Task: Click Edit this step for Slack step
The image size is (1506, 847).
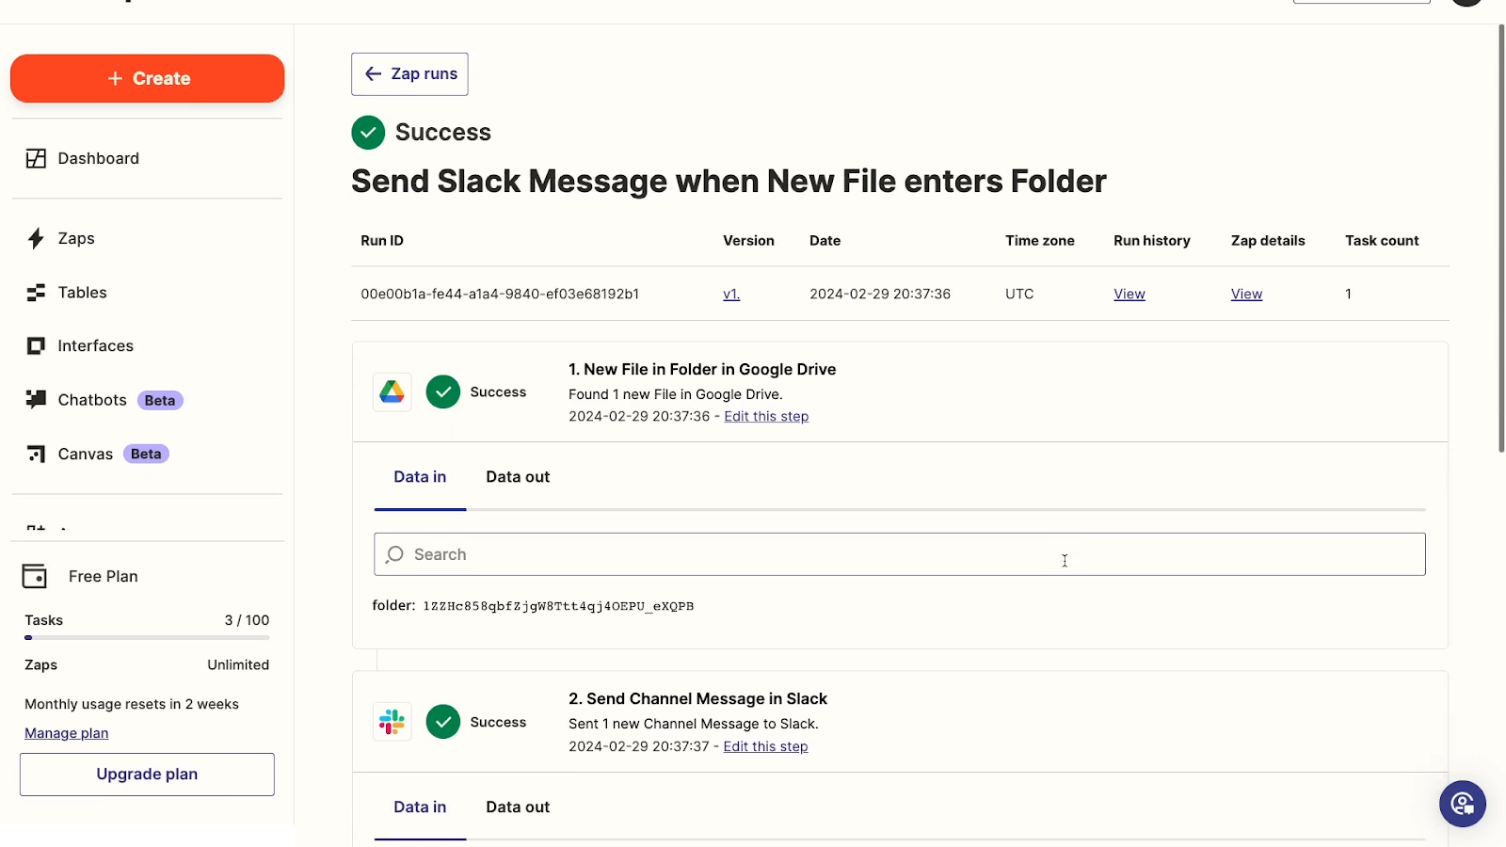Action: click(x=765, y=746)
